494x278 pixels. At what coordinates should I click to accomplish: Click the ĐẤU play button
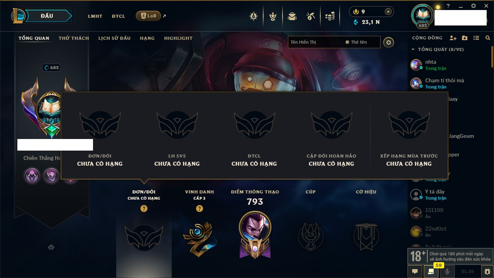47,16
